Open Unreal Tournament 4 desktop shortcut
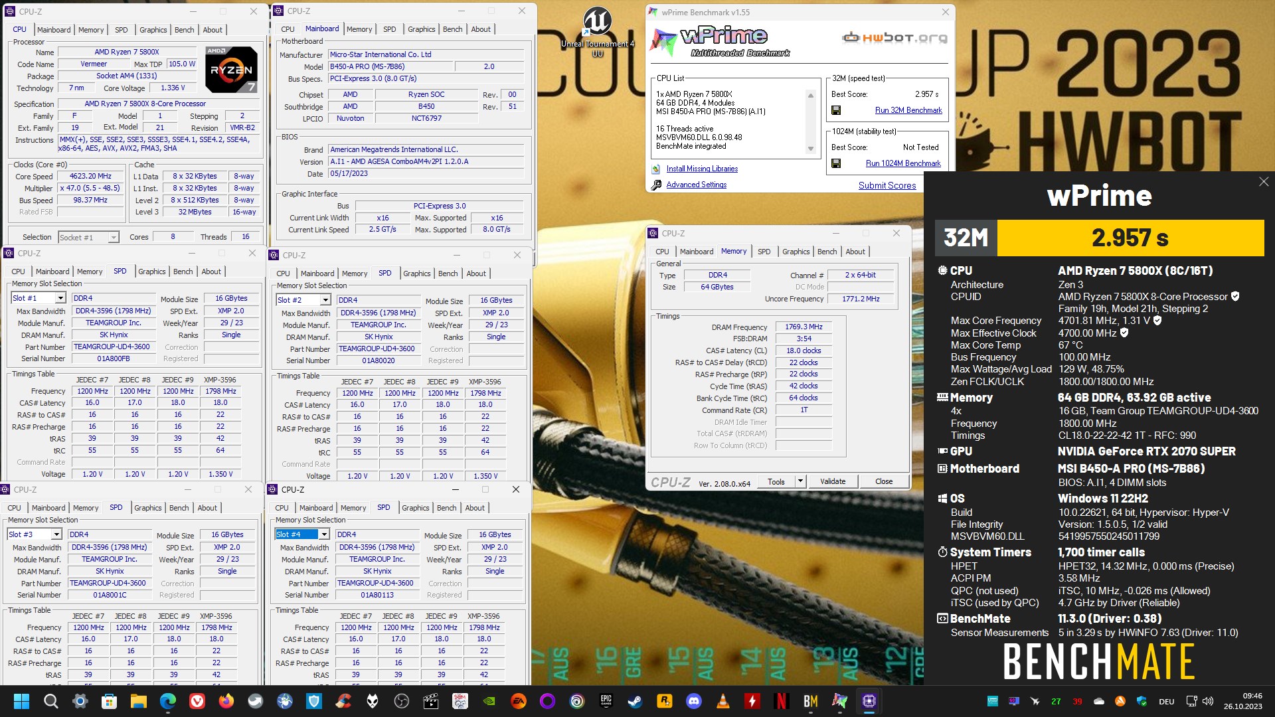Image resolution: width=1275 pixels, height=717 pixels. point(597,31)
